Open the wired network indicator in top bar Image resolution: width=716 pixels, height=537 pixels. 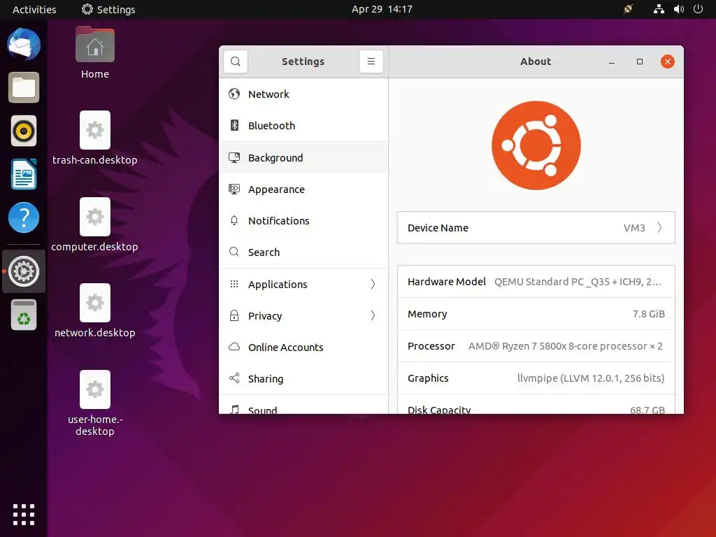pyautogui.click(x=659, y=9)
